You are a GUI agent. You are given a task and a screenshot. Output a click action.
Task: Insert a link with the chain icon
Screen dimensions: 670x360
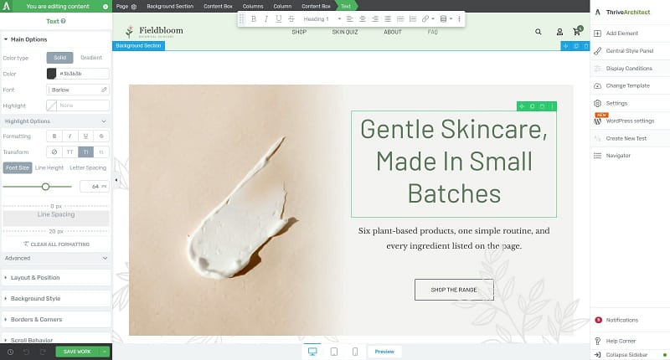click(x=425, y=18)
